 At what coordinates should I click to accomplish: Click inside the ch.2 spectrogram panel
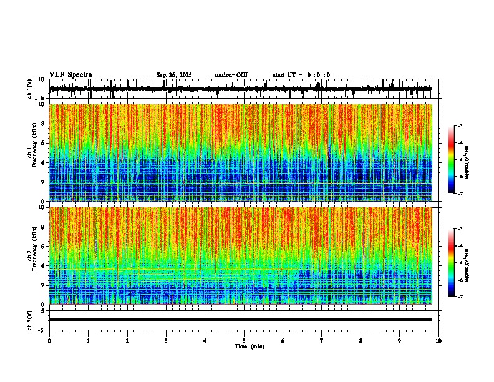(x=241, y=256)
